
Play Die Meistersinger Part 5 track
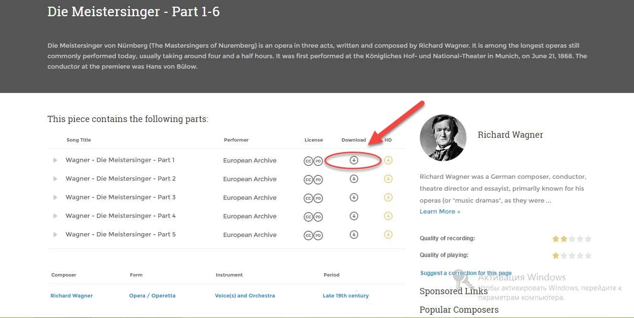pos(55,235)
